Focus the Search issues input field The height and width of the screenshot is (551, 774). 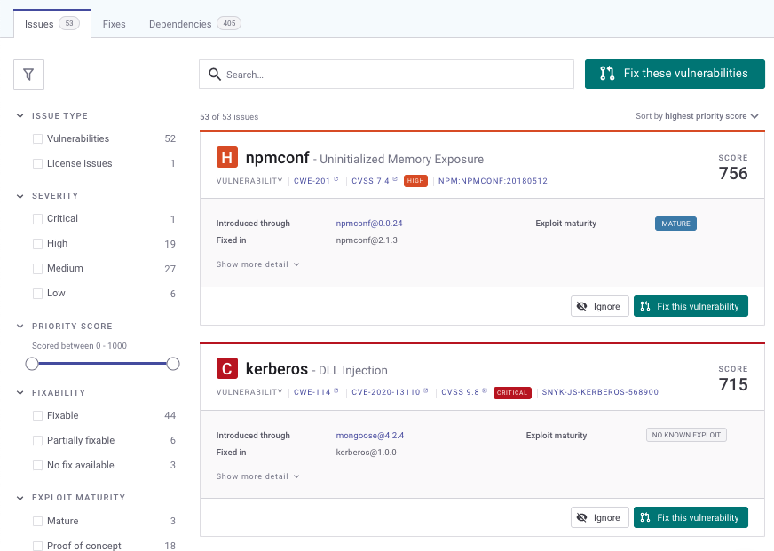(386, 75)
